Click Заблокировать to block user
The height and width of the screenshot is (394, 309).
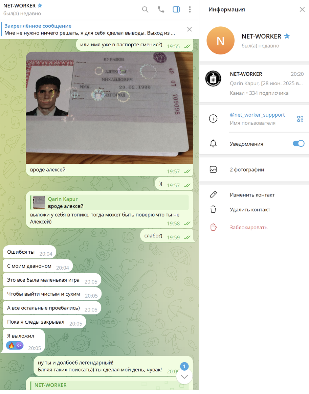point(248,228)
